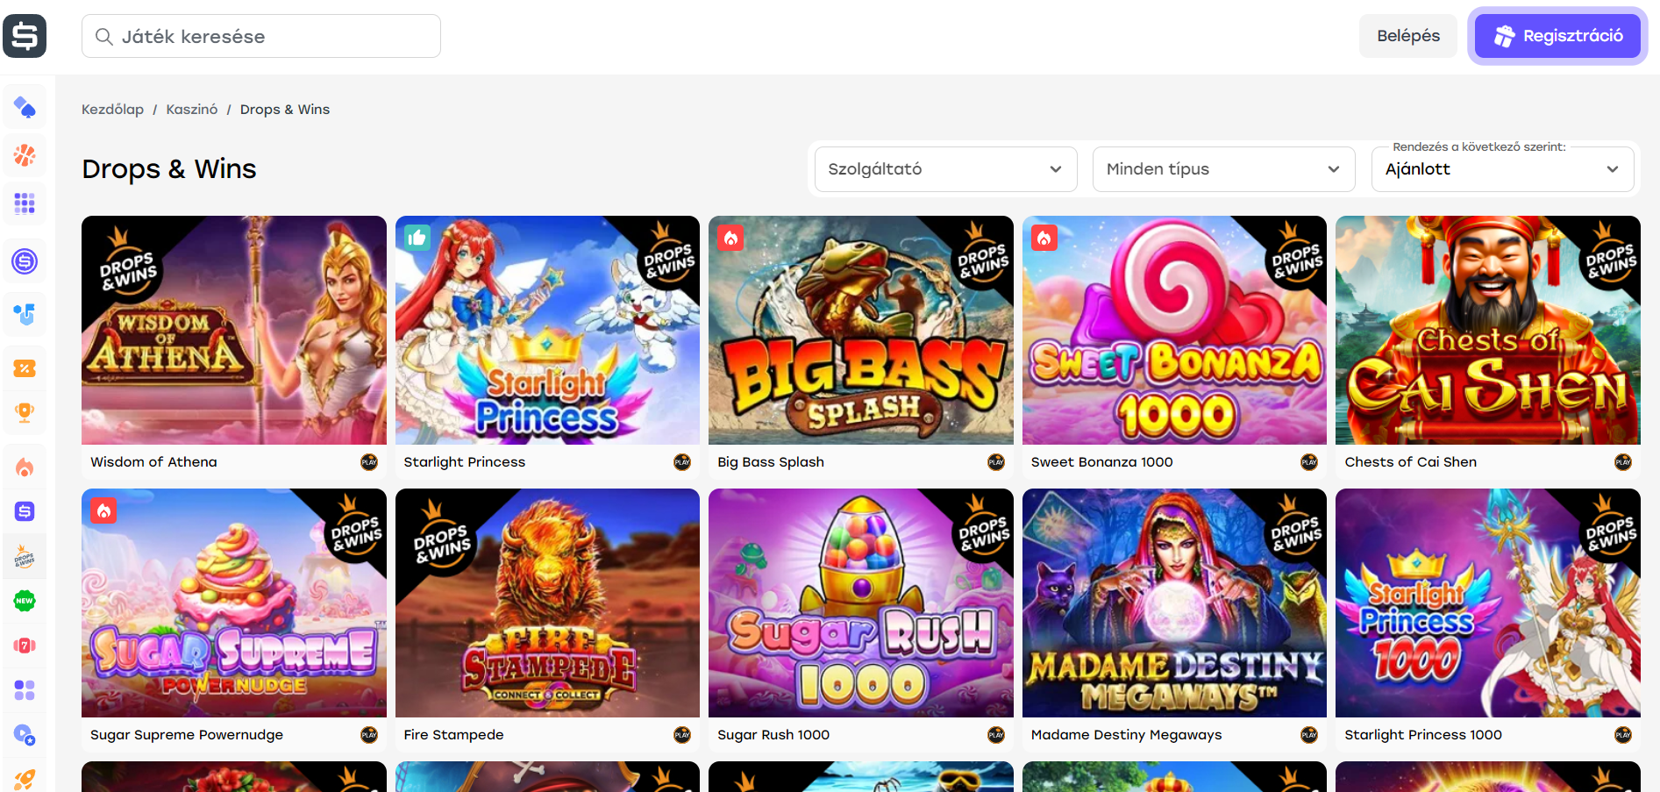Open the casino cards sidebar icon
This screenshot has width=1660, height=792.
pos(25,108)
